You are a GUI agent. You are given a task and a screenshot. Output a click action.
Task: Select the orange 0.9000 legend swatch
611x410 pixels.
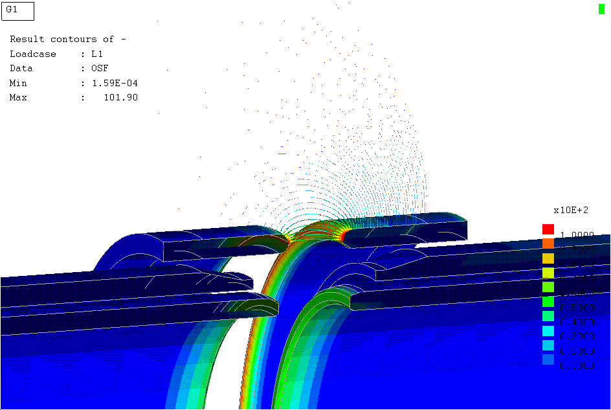548,242
